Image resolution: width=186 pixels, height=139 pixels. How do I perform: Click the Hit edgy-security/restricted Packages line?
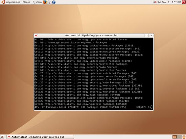81,64
